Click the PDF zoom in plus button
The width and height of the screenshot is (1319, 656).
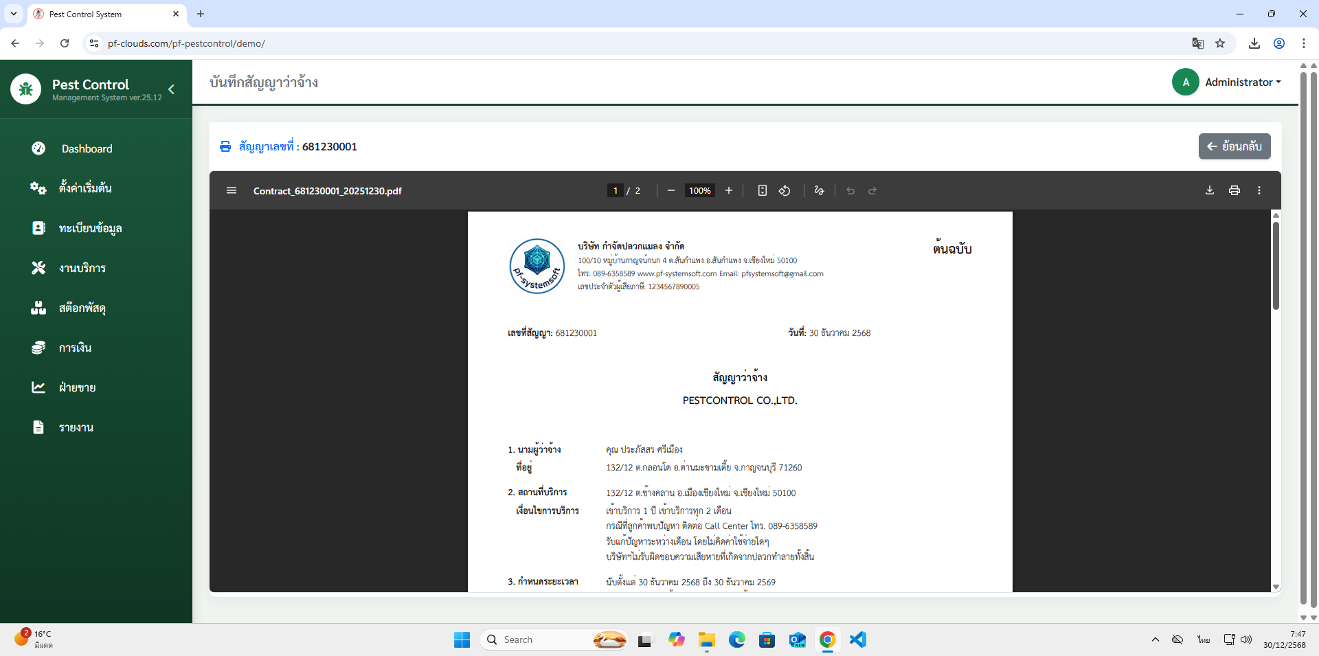pos(729,190)
